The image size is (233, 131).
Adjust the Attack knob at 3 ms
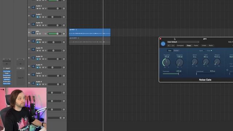(x=194, y=62)
